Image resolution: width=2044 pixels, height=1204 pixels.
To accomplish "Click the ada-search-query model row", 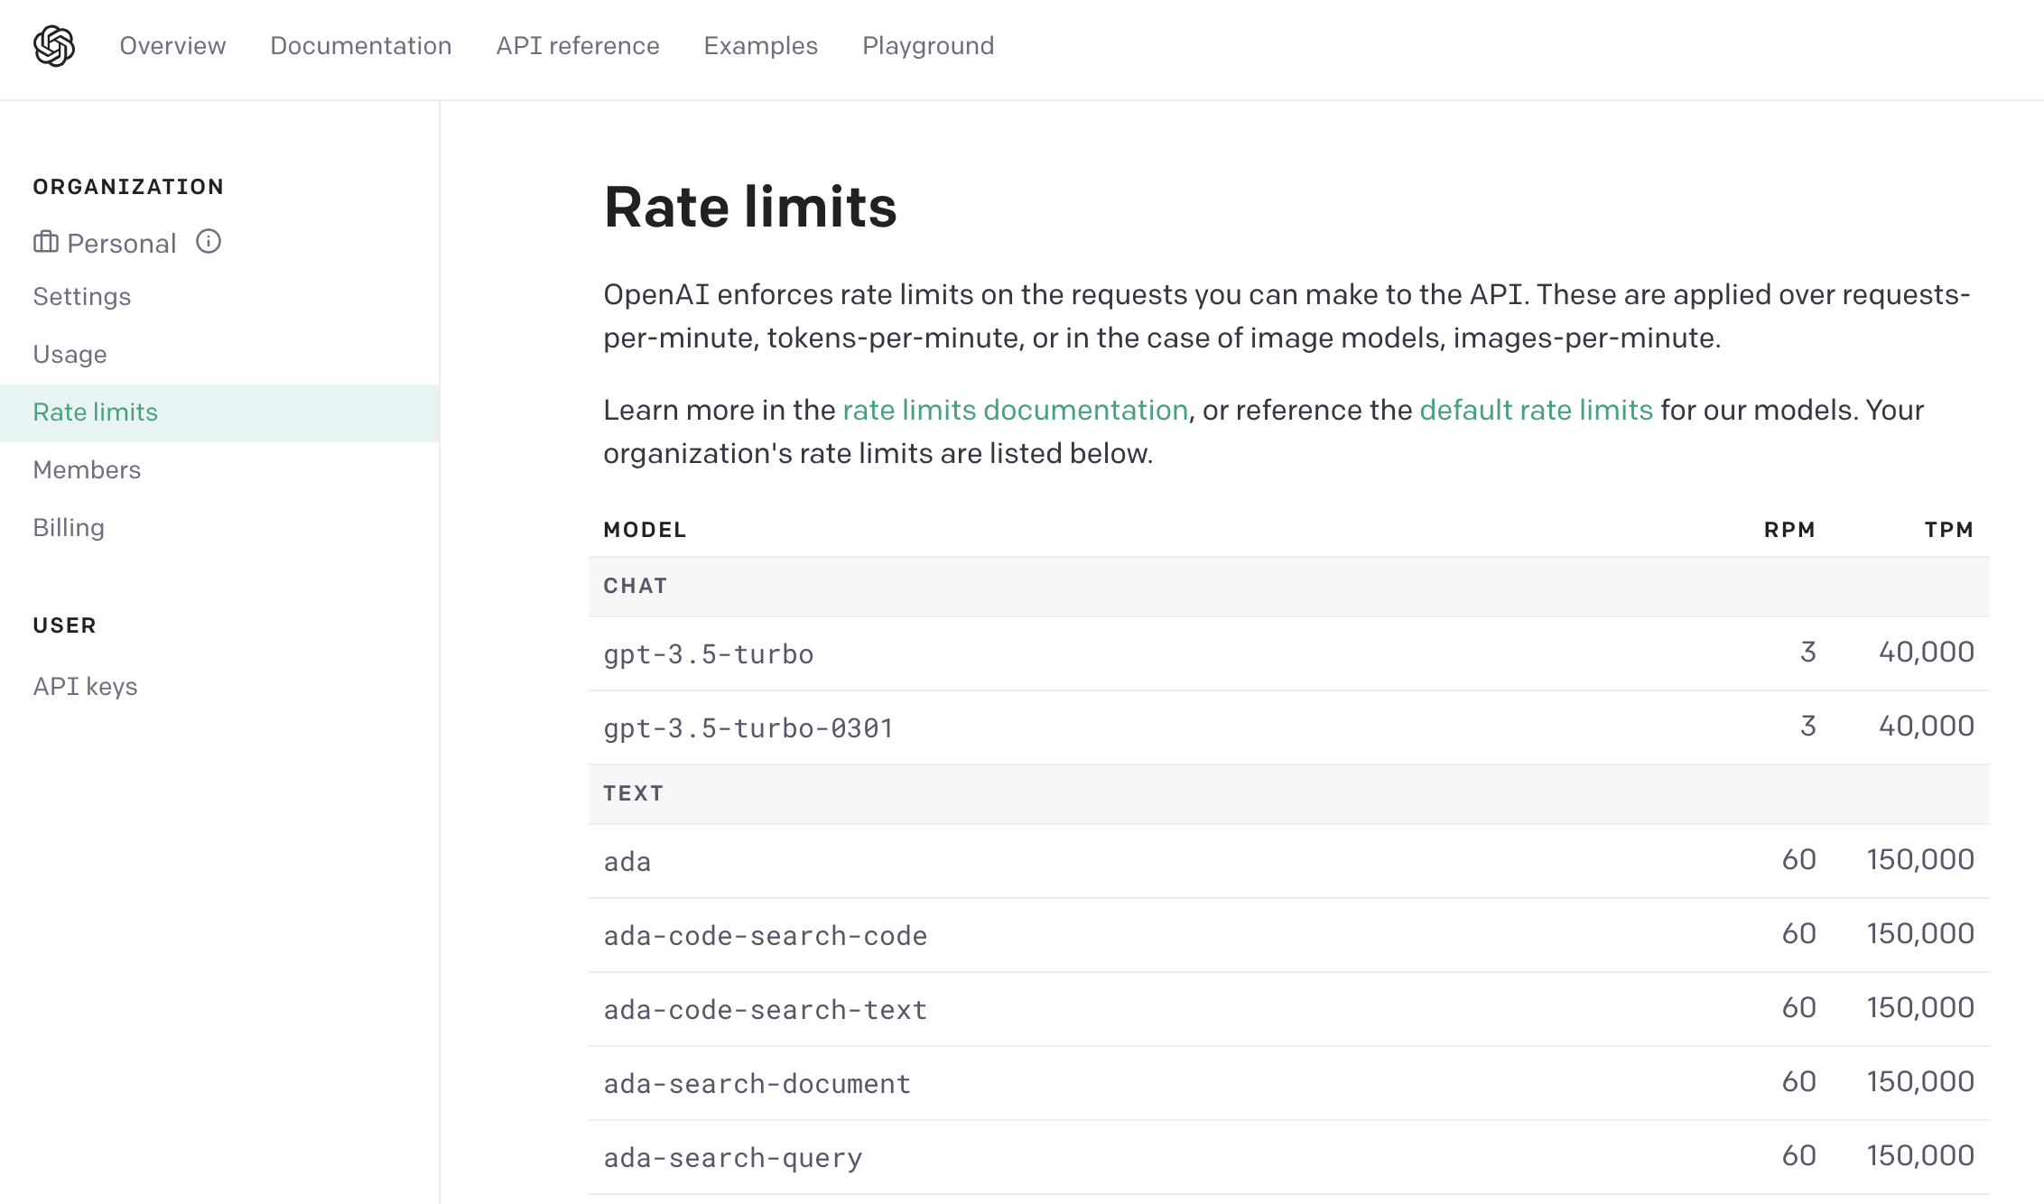I will pos(1288,1157).
